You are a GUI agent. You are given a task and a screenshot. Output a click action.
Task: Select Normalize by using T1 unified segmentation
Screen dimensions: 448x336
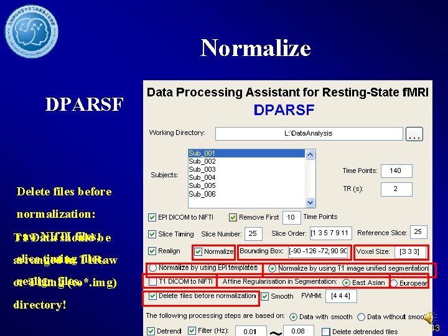pos(273,269)
